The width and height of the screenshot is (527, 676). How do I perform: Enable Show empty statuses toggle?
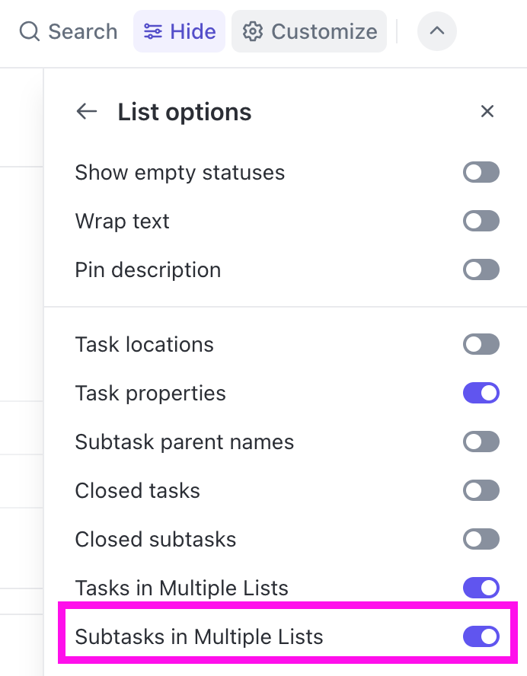pos(481,173)
